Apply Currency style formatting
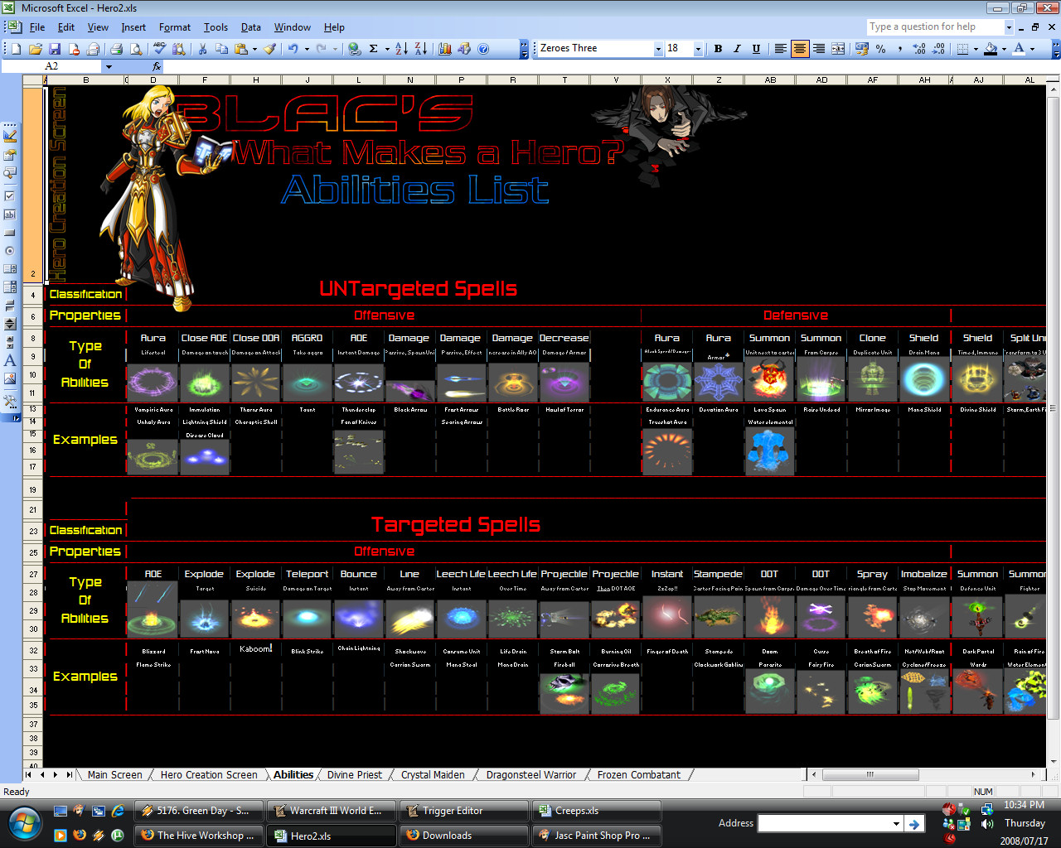 coord(862,49)
